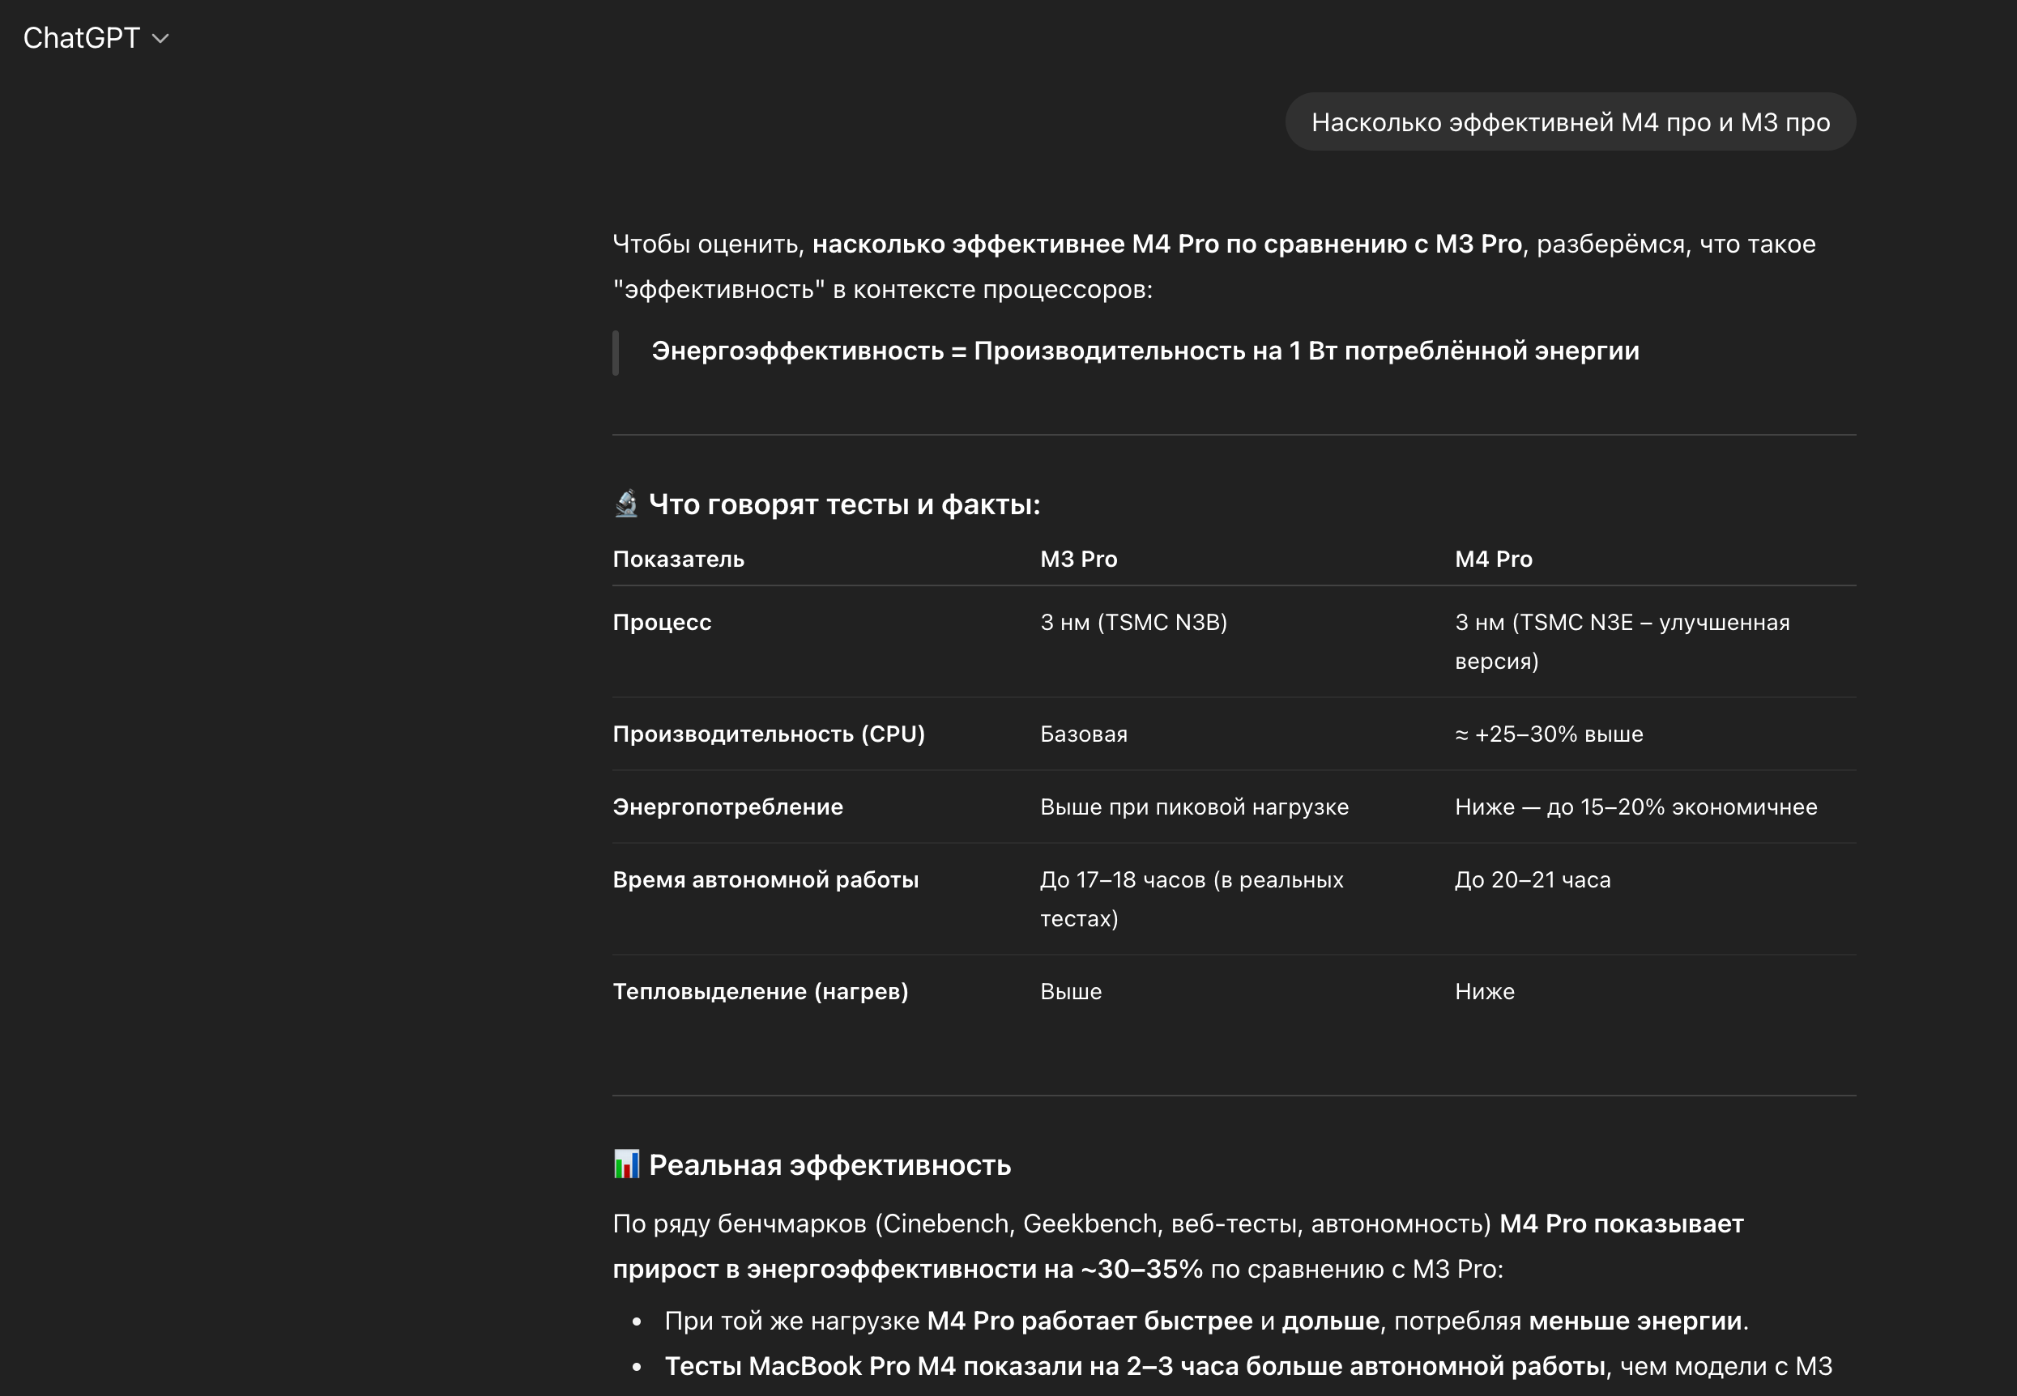The width and height of the screenshot is (2017, 1396).
Task: Click the microscope emoji icon in heading
Action: click(626, 504)
